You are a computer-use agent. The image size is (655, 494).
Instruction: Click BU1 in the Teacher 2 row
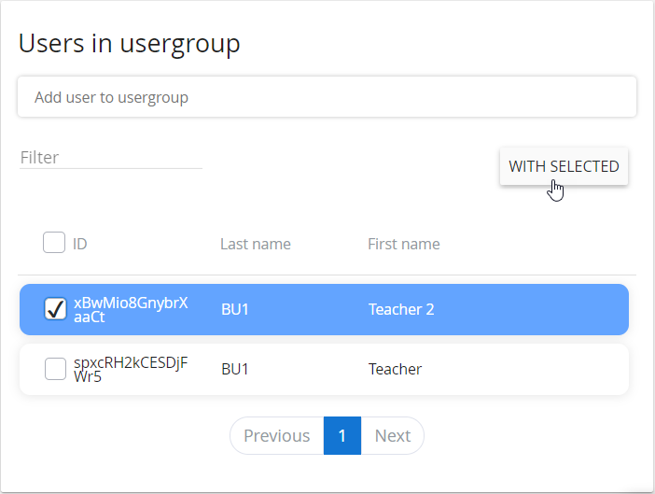click(x=235, y=309)
